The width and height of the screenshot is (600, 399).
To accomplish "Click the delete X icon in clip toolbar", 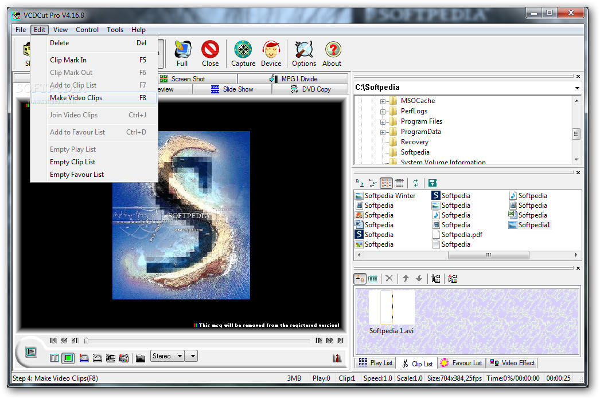I will coord(389,278).
